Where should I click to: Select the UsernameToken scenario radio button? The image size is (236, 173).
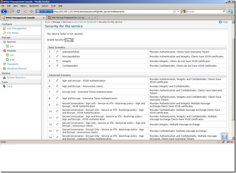57,52
